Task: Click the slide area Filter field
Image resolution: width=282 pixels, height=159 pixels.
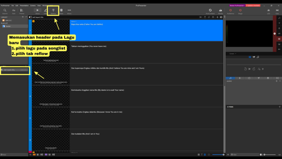Action: tap(14, 155)
